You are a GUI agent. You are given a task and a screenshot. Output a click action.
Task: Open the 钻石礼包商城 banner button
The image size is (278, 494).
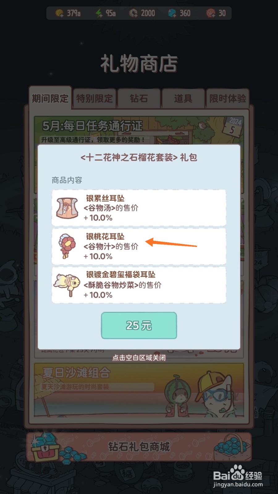[139, 447]
